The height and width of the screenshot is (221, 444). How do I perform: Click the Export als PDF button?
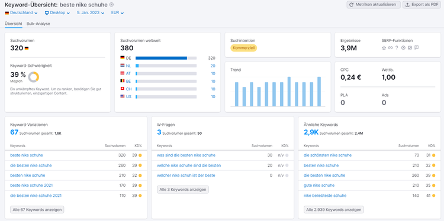422,5
